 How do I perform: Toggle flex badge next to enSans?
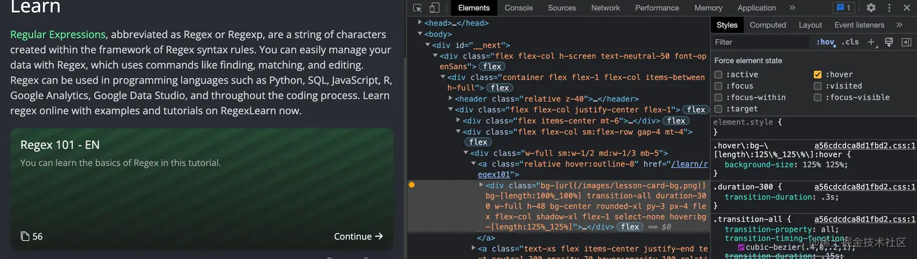click(492, 67)
